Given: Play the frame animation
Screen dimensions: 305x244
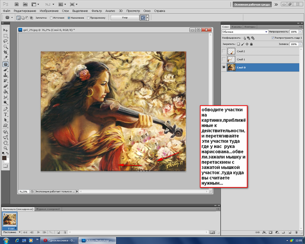Looking at the screenshot, I should tap(39, 232).
